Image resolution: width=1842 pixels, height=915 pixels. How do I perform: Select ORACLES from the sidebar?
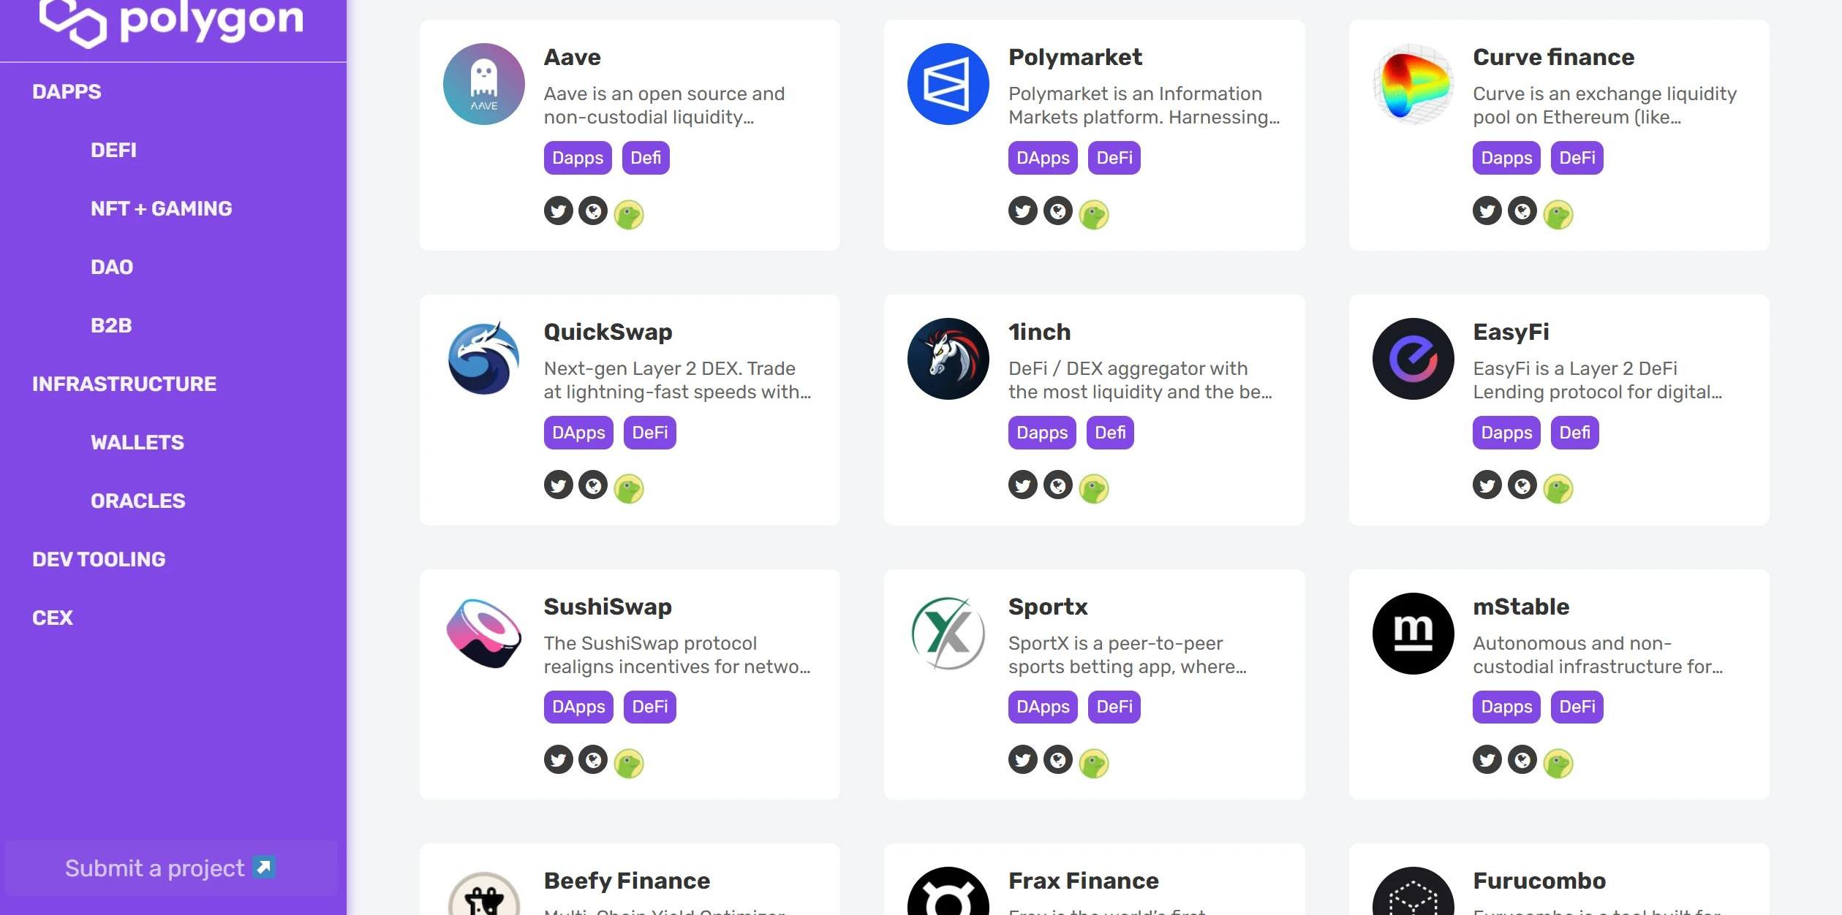tap(137, 501)
